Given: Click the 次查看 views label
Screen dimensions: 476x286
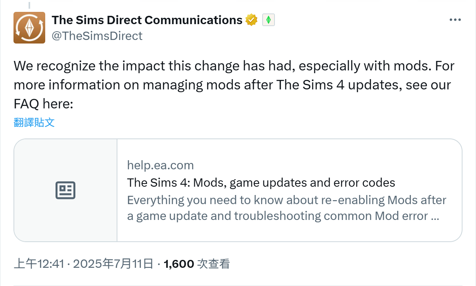Looking at the screenshot, I should coord(214,264).
